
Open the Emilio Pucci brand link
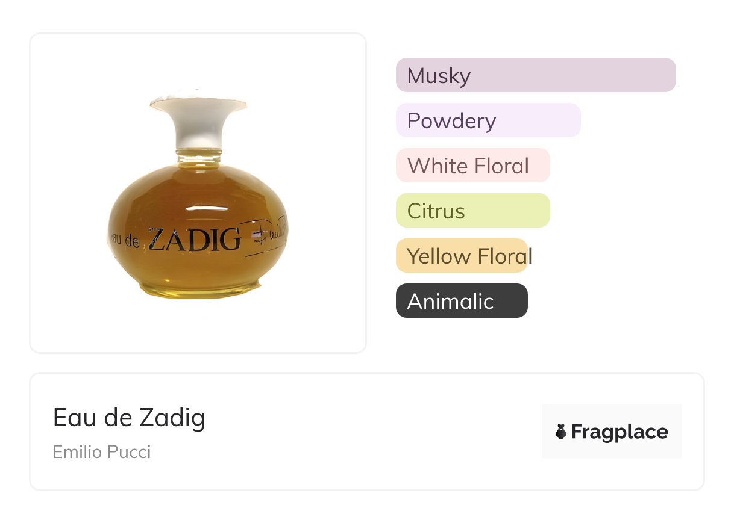click(x=102, y=451)
